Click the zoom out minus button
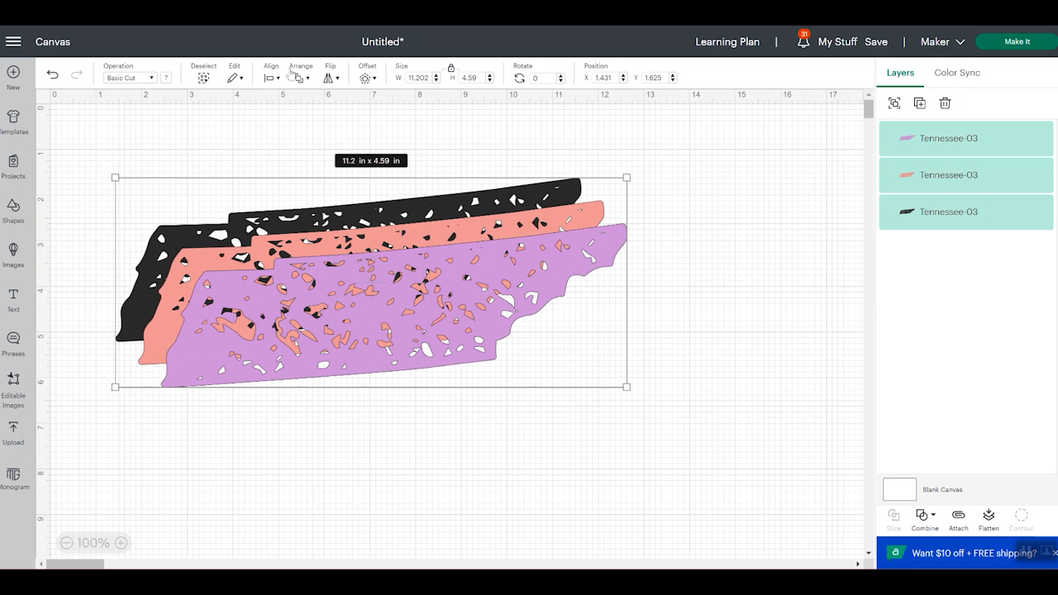 (x=66, y=543)
